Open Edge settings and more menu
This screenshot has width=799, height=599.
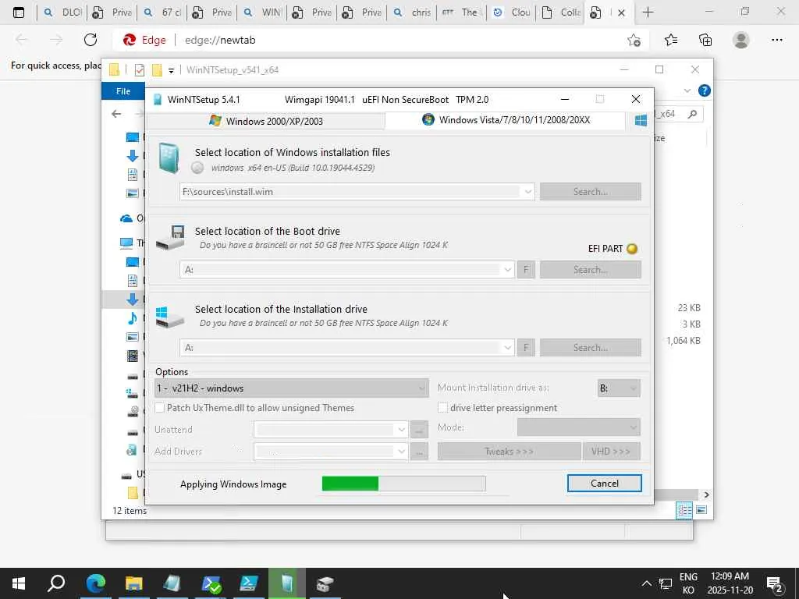pos(776,40)
